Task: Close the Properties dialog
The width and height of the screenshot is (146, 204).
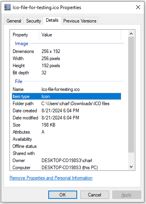Action: pos(138,7)
